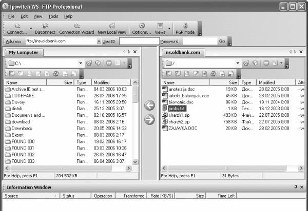The height and width of the screenshot is (211, 308).
Task: Upload with the right-pointing transfer arrow
Action: [149, 119]
